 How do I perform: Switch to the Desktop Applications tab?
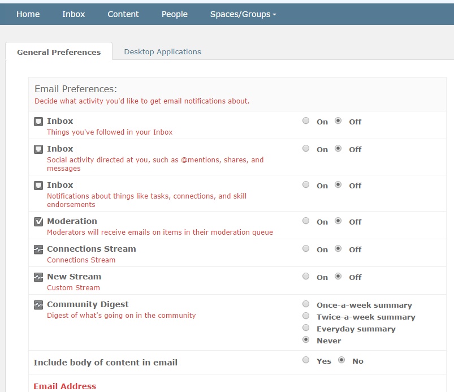point(162,51)
